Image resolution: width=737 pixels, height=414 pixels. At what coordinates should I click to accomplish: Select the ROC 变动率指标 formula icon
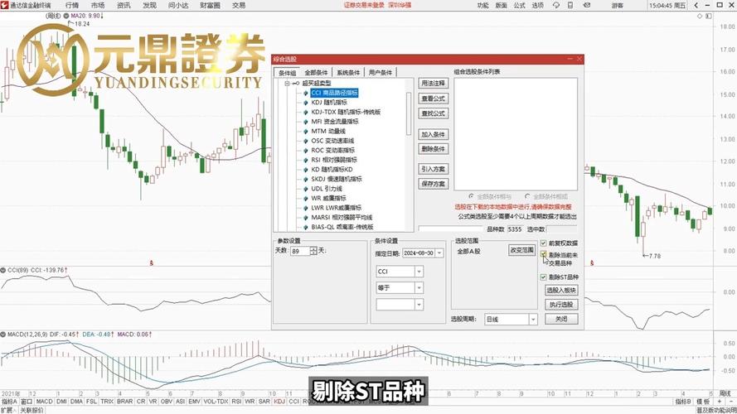(x=306, y=151)
